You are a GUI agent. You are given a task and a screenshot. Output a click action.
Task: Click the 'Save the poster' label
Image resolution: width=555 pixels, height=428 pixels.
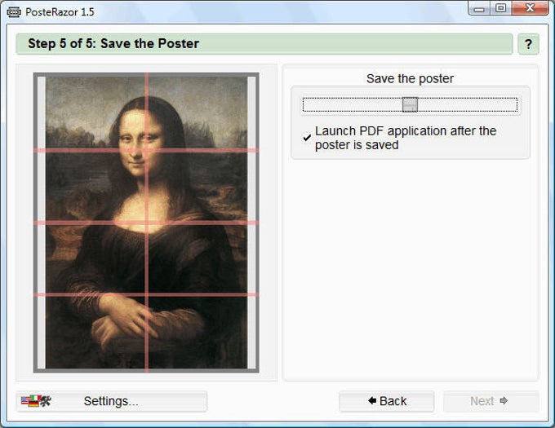click(410, 78)
